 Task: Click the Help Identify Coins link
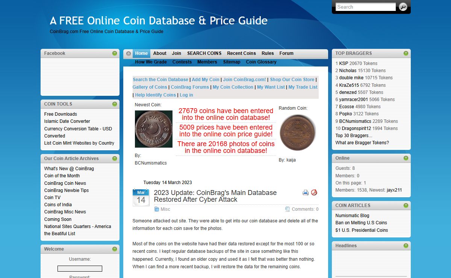(156, 95)
